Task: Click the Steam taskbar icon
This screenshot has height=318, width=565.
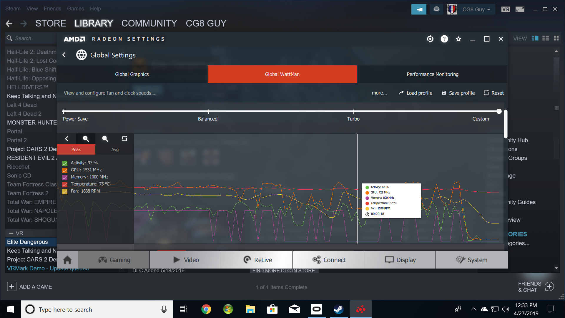Action: tap(338, 309)
